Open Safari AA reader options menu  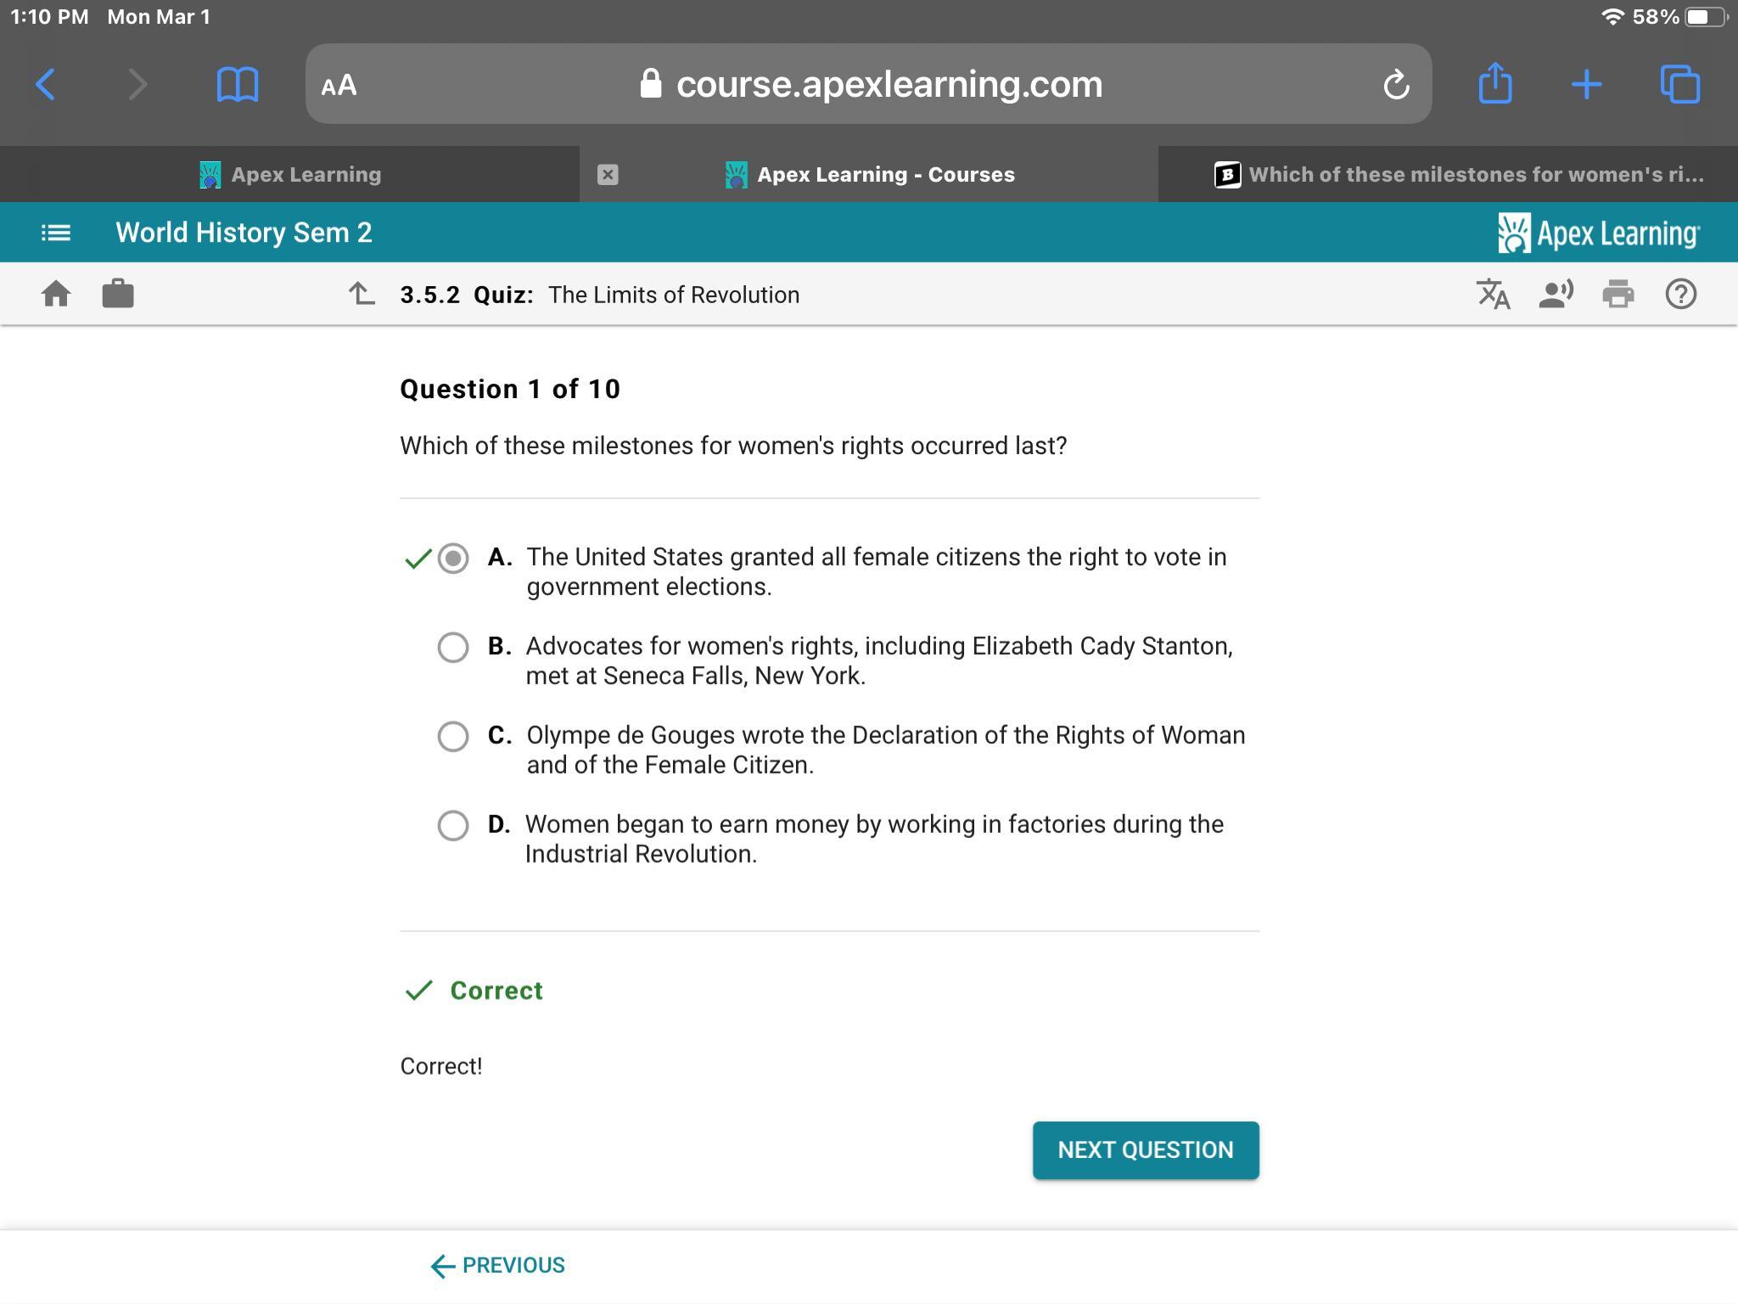click(339, 85)
